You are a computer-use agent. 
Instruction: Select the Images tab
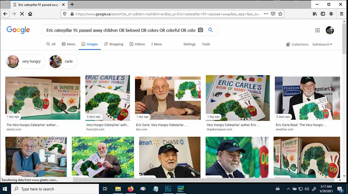pyautogui.click(x=90, y=44)
